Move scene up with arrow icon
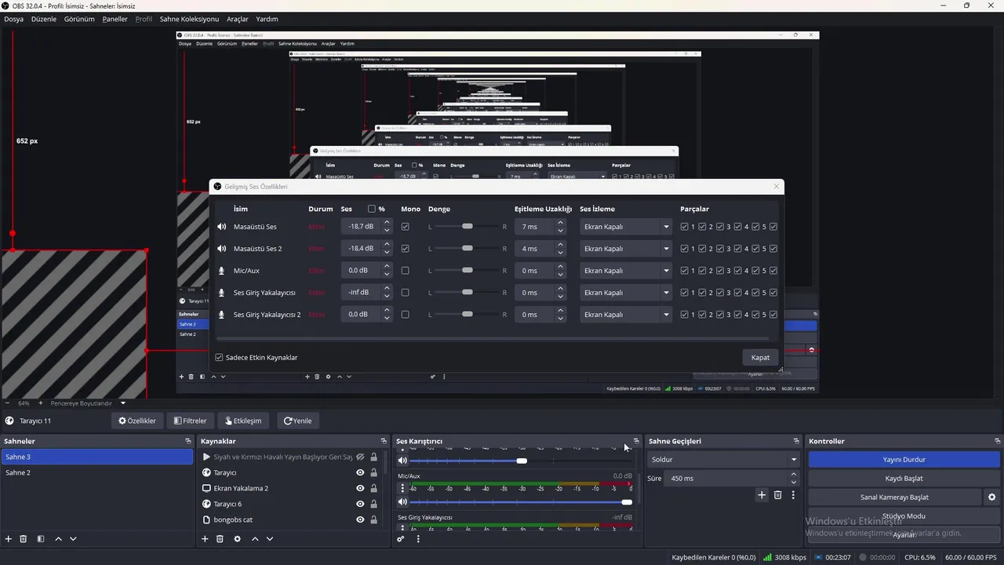1004x565 pixels. coord(58,539)
